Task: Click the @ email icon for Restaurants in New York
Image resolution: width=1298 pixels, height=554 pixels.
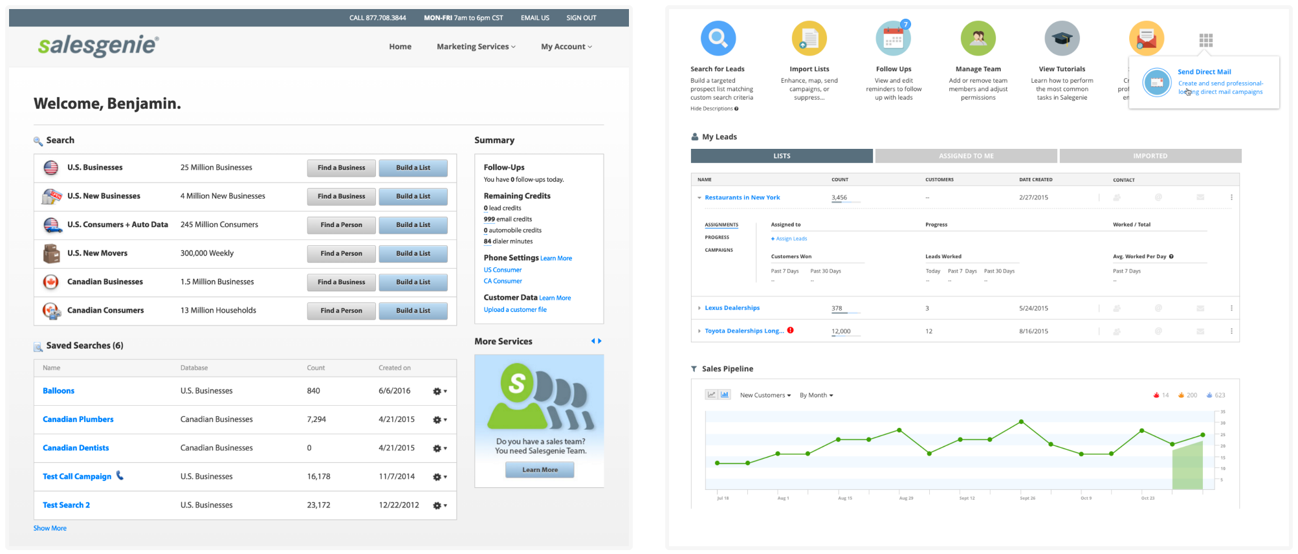Action: (1158, 197)
